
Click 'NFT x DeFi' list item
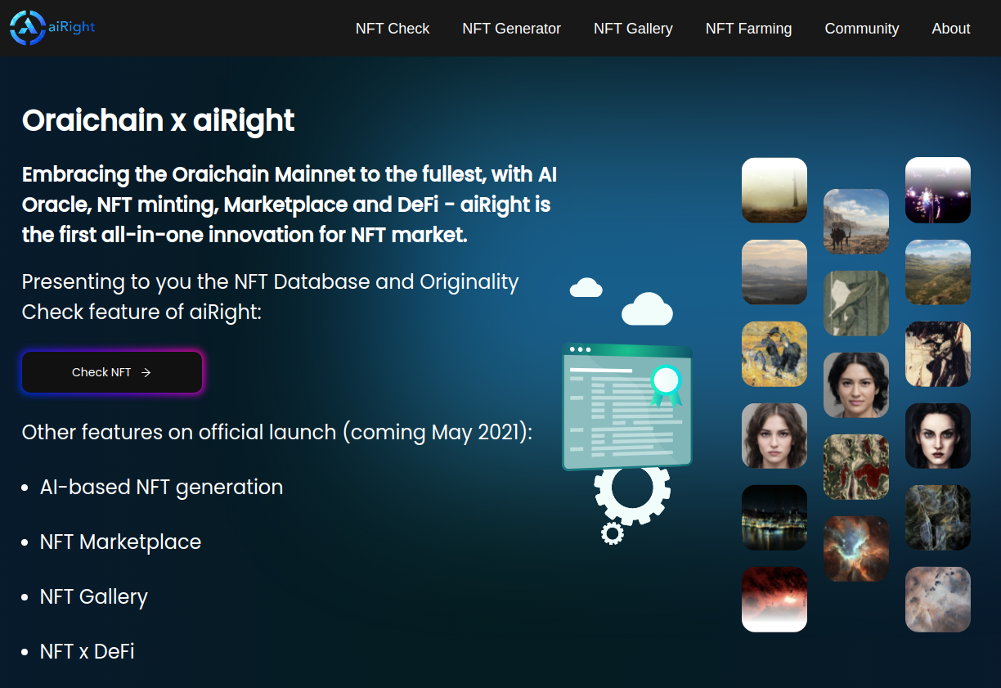point(87,651)
